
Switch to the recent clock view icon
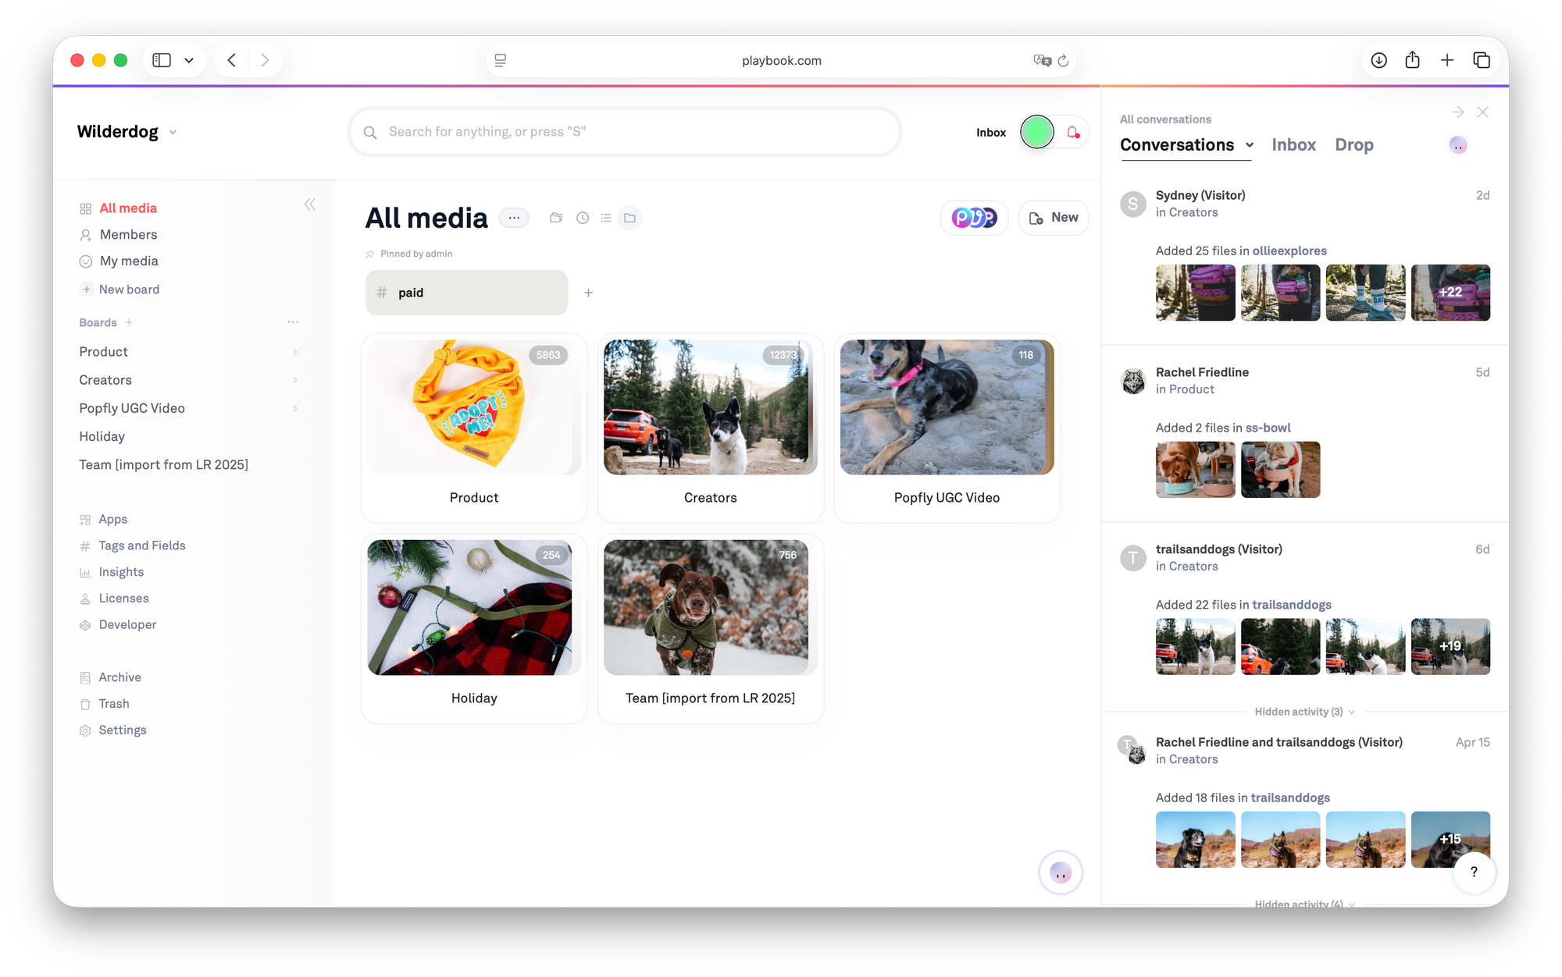(583, 218)
